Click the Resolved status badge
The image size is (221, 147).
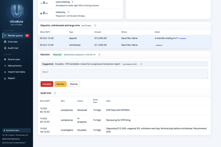coord(57,55)
